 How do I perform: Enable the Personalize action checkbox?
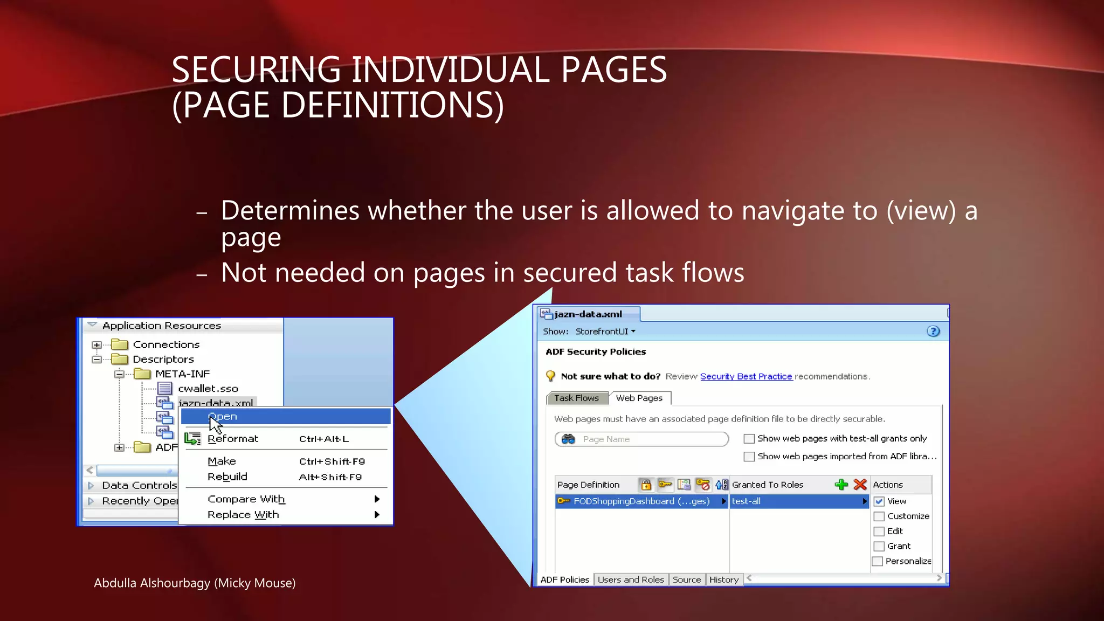(878, 561)
